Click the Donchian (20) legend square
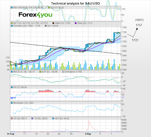151x137 pixels. click(12, 26)
